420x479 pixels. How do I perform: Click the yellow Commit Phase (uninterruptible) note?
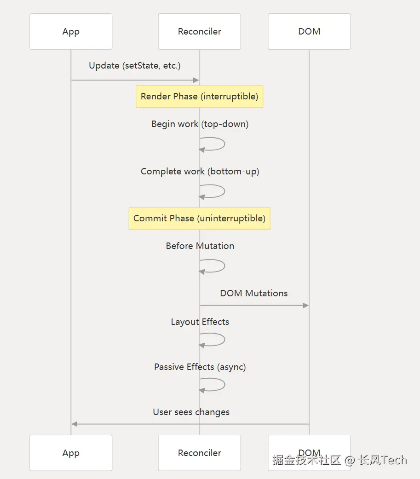[199, 219]
